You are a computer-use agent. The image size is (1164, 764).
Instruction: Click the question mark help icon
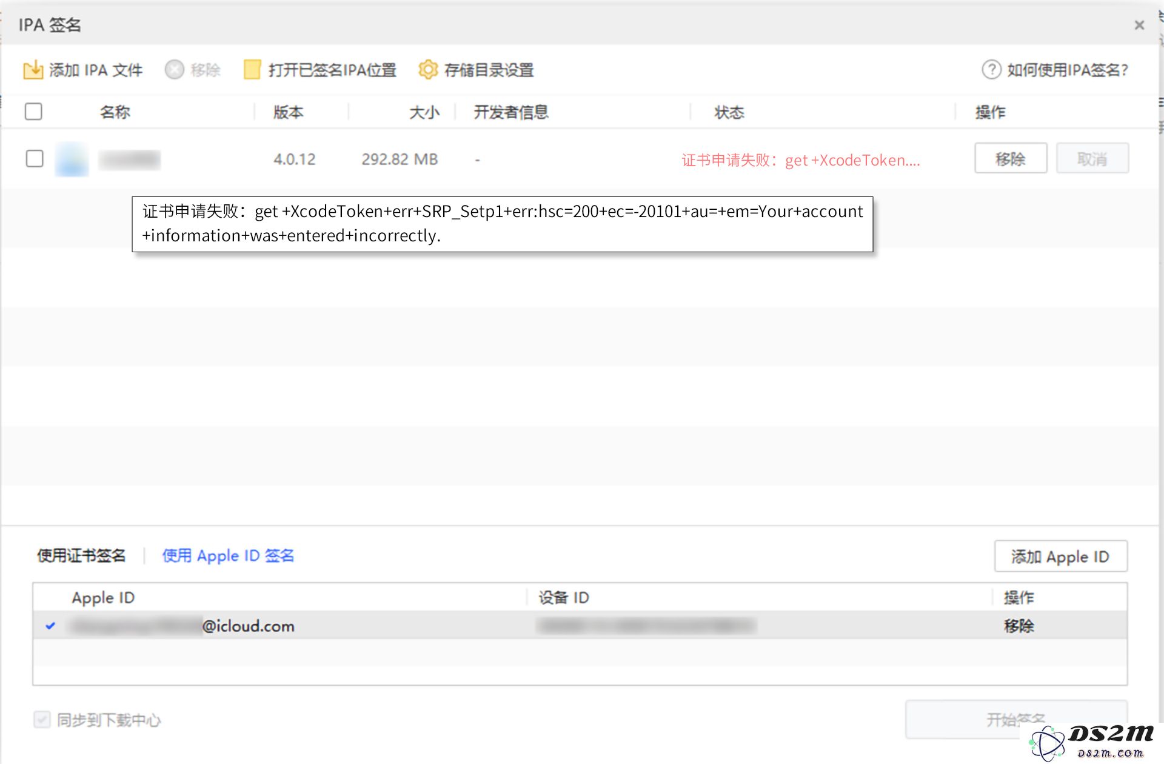click(991, 70)
